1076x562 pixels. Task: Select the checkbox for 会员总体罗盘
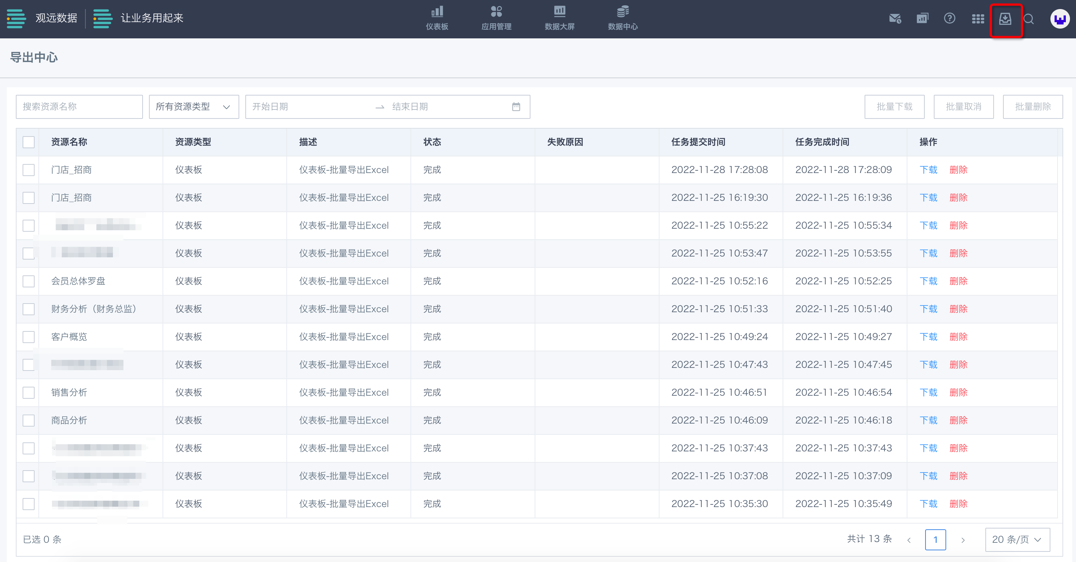tap(28, 281)
